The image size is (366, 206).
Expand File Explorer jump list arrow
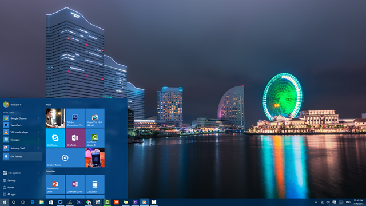coord(39,173)
